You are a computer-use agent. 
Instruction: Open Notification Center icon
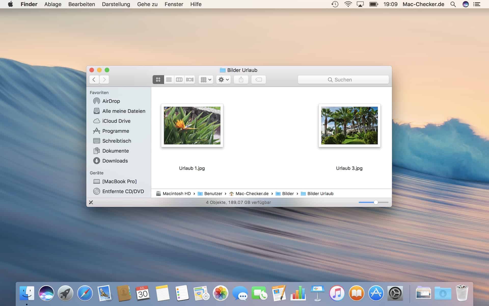coord(477,4)
